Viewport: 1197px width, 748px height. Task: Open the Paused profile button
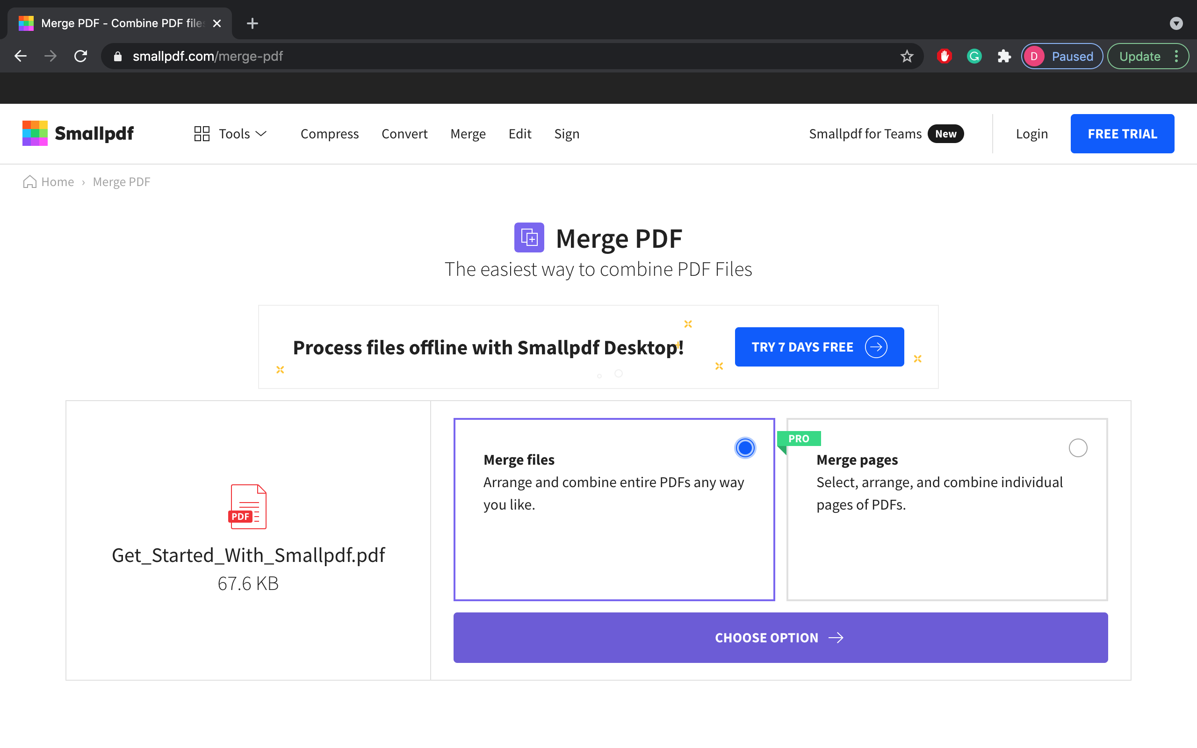1062,57
